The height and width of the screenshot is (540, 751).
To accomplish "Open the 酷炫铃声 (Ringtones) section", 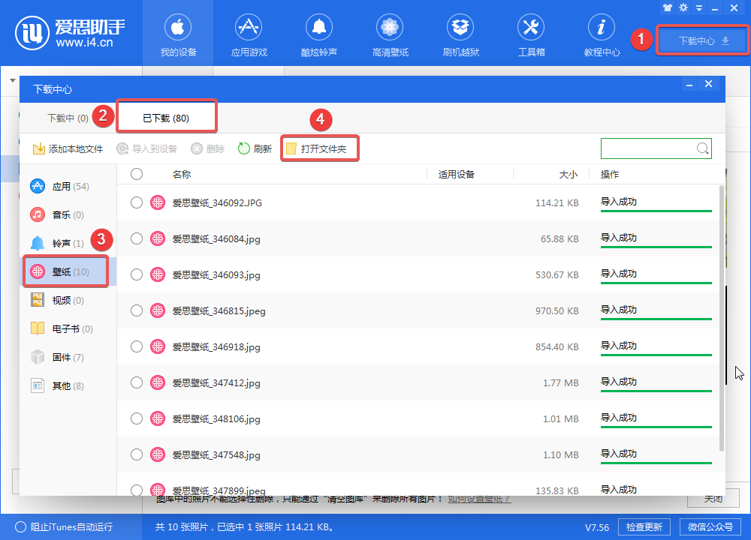I will 318,34.
